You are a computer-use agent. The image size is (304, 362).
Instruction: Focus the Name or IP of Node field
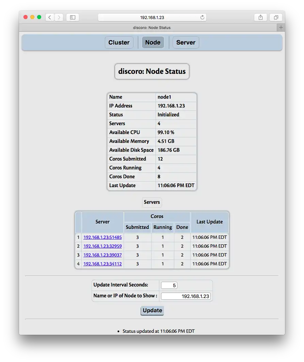[x=186, y=296]
